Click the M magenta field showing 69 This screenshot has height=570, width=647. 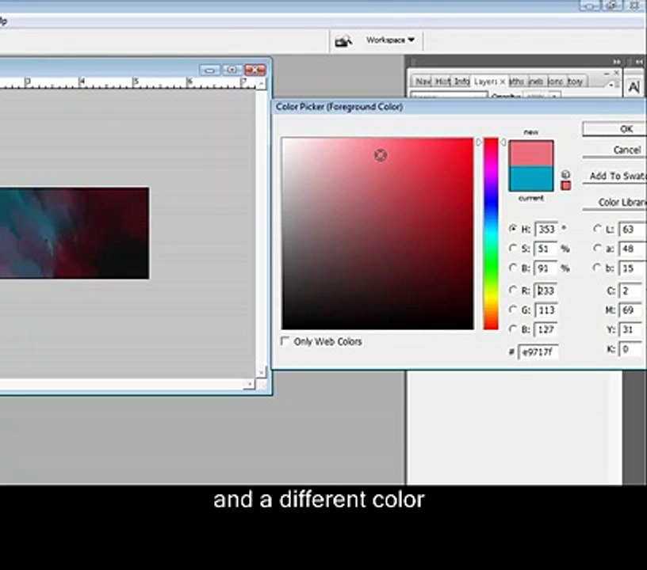[631, 310]
